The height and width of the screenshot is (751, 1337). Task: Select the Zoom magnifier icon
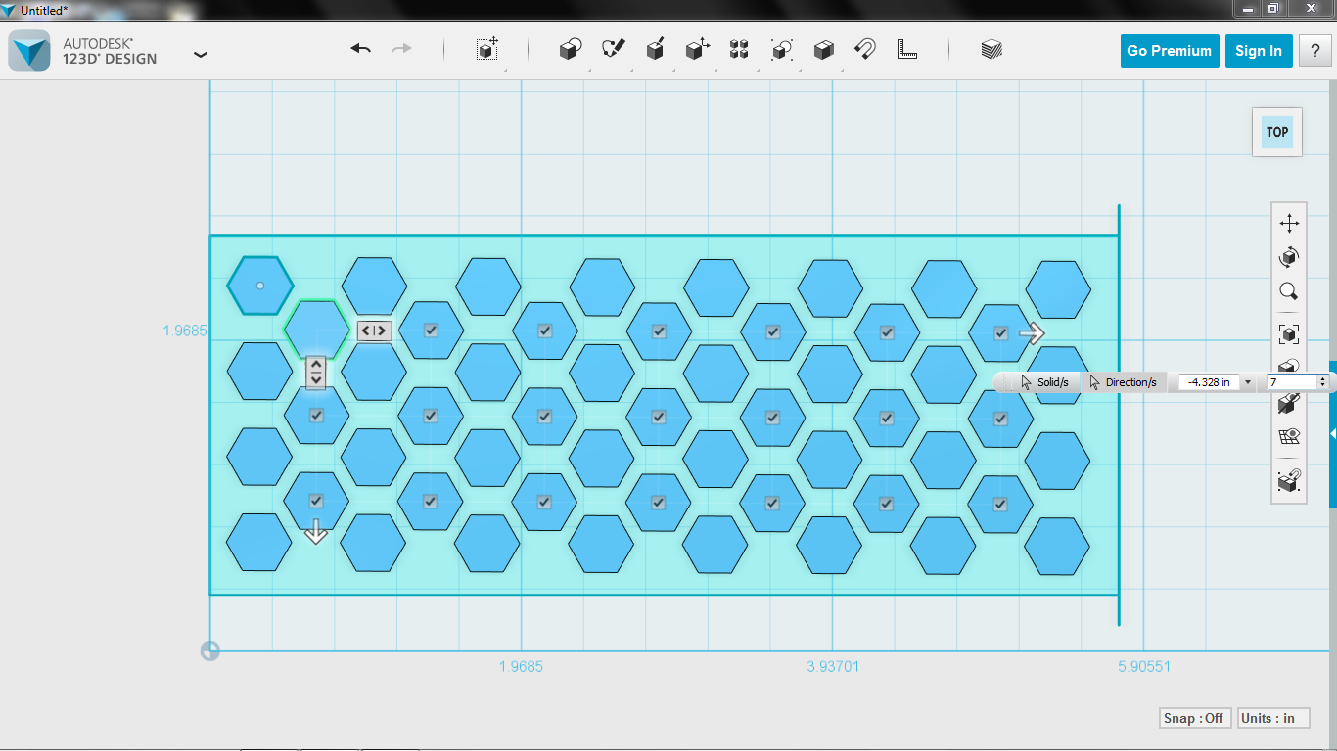tap(1289, 291)
